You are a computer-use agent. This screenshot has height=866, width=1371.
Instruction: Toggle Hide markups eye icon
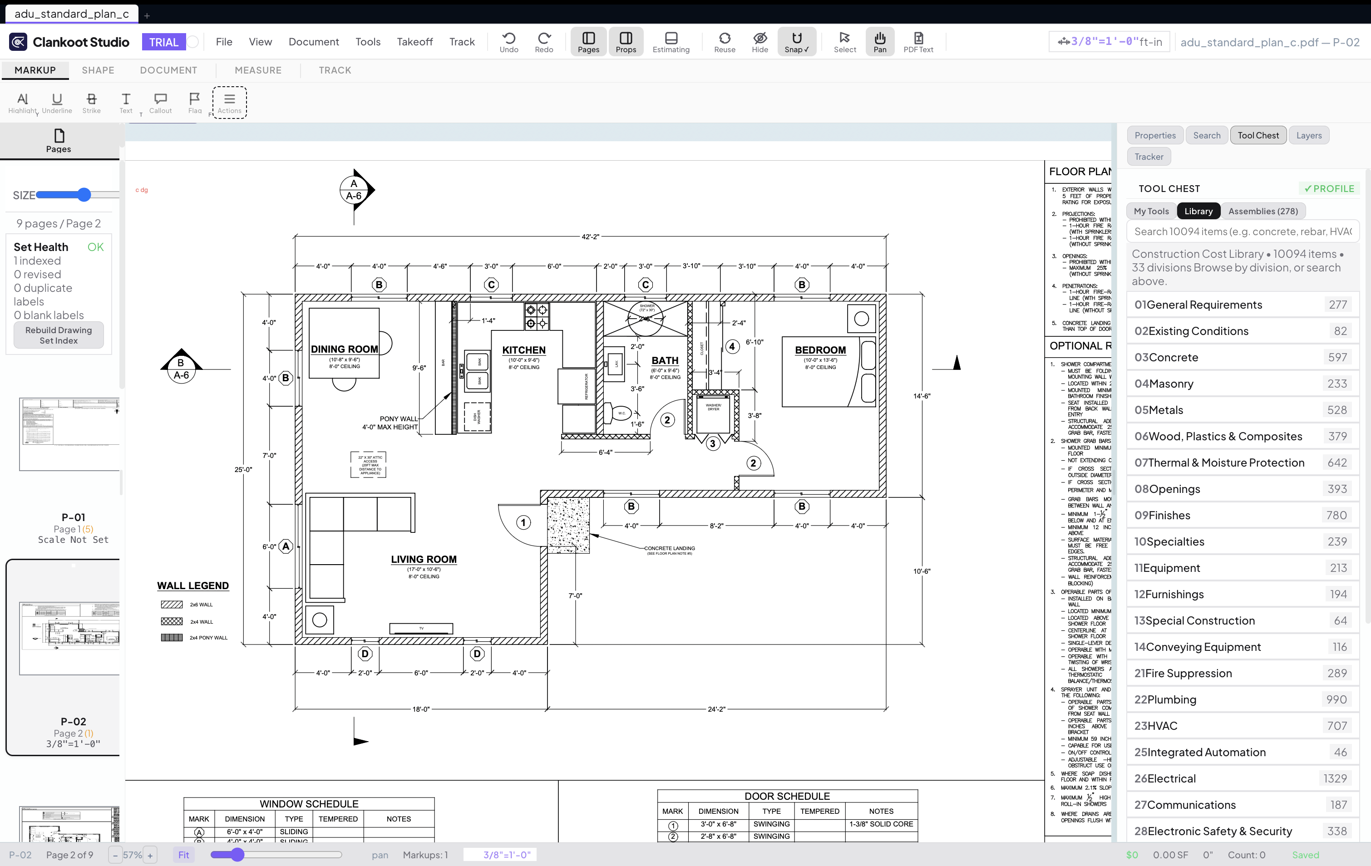tap(759, 42)
